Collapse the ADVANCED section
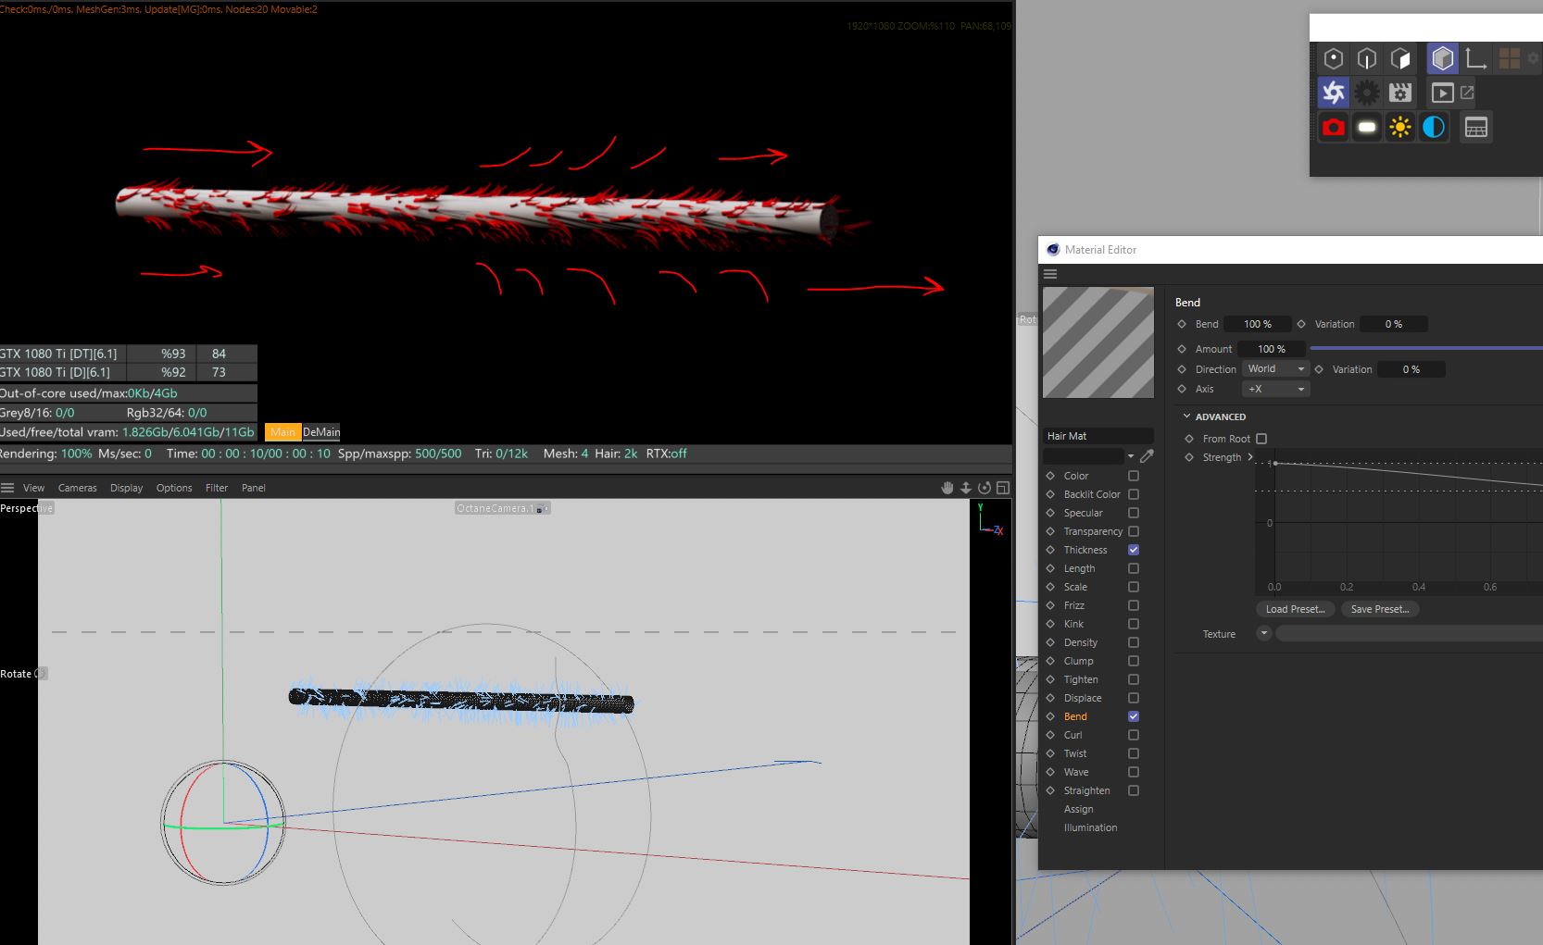 click(1187, 417)
